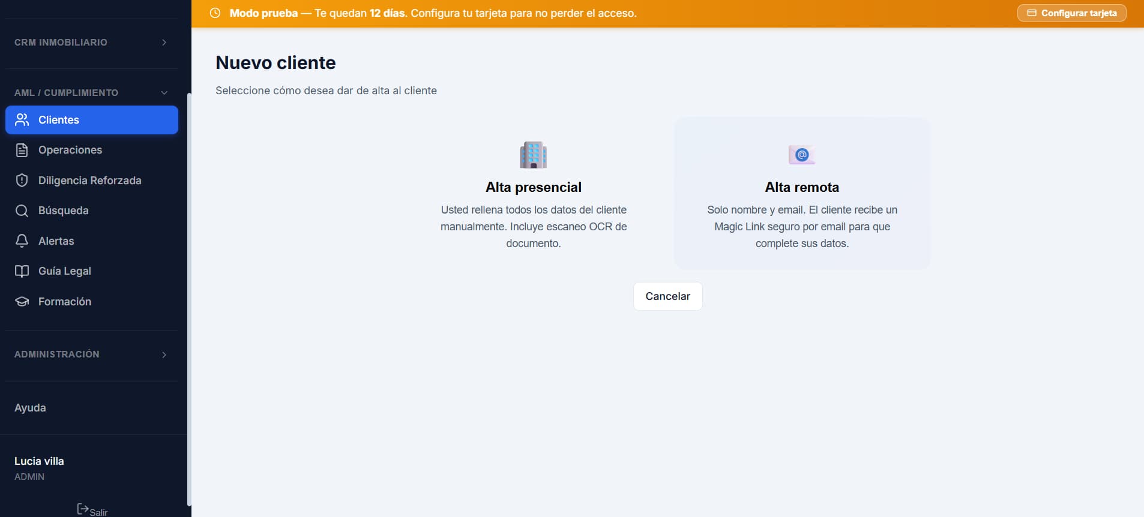The width and height of the screenshot is (1144, 517).
Task: Click the Nuevo cliente page title
Action: (x=275, y=62)
